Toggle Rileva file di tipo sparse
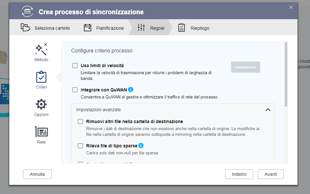The height and width of the screenshot is (194, 310). click(x=80, y=146)
